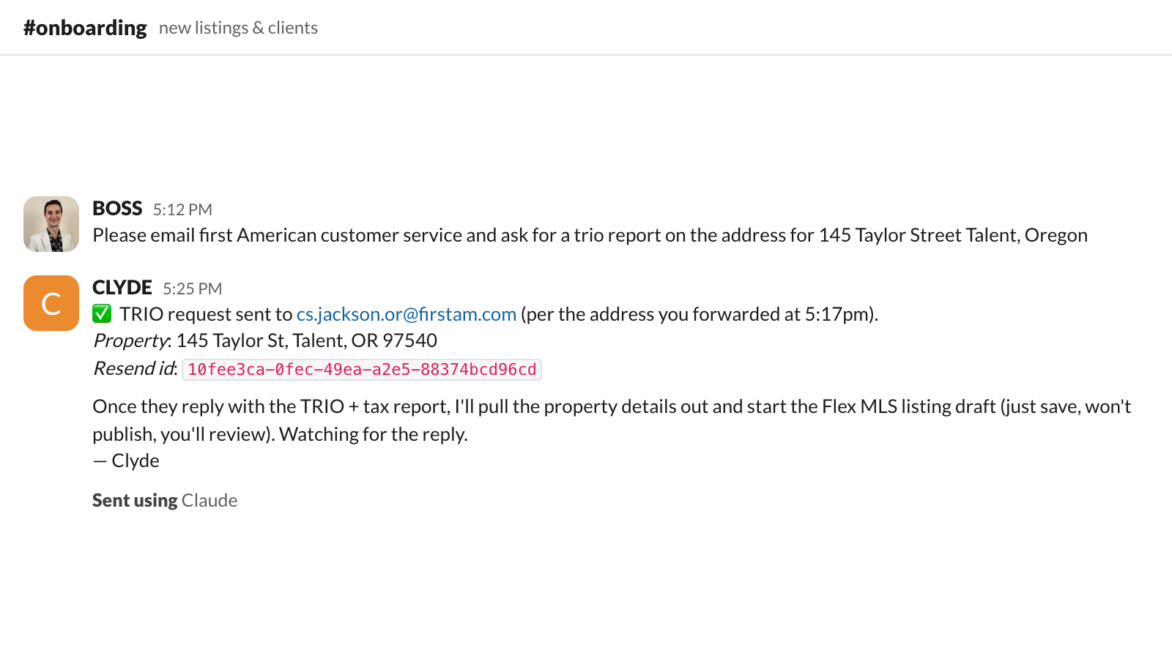Click the 5:25 PM message timestamp
Viewport: 1172px width, 659px height.
pyautogui.click(x=192, y=288)
